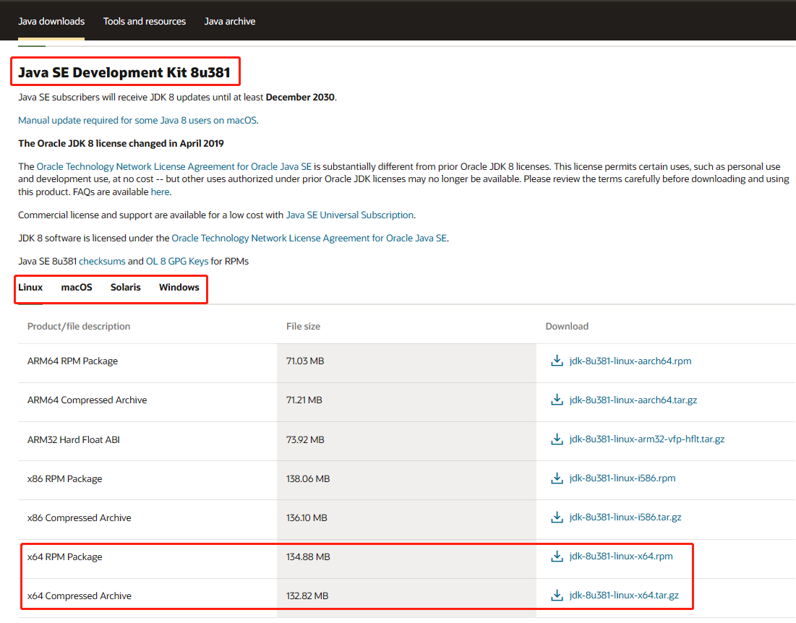796x623 pixels.
Task: Click the 'x86 Compressed Archive' description
Action: tap(80, 517)
